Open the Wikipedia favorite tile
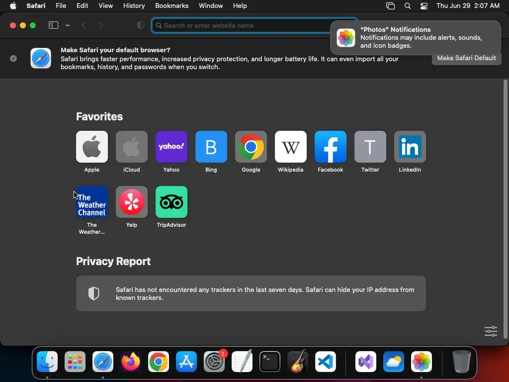Viewport: 509px width, 382px height. tap(290, 147)
